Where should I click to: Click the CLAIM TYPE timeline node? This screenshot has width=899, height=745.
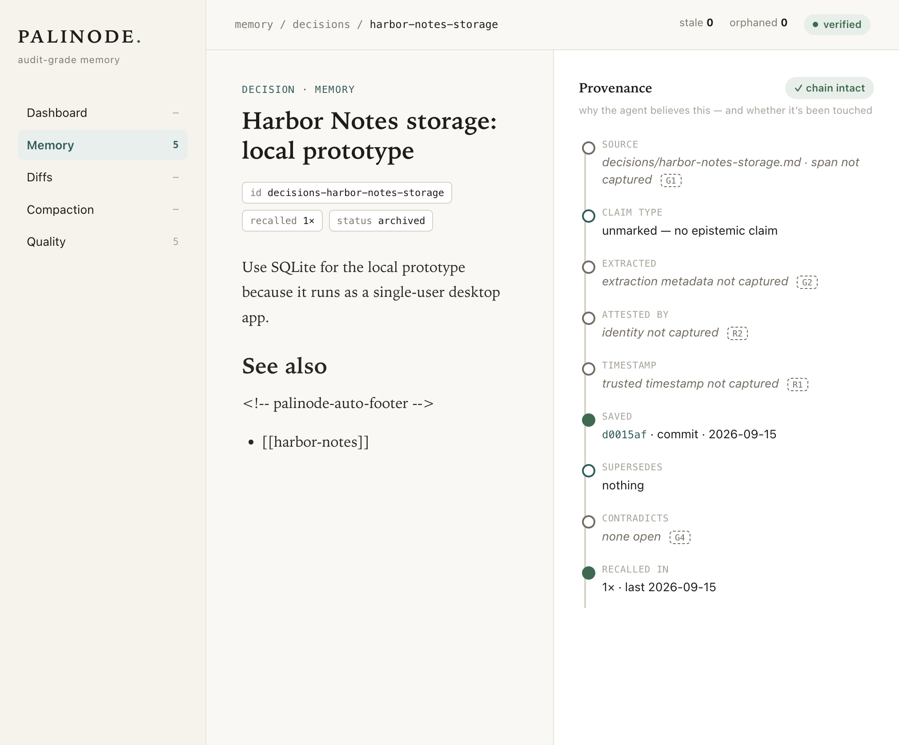(x=589, y=216)
